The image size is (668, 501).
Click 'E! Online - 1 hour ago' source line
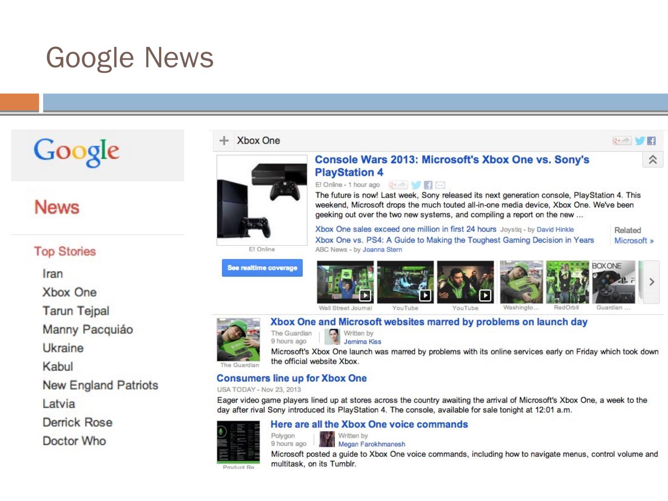pos(347,185)
